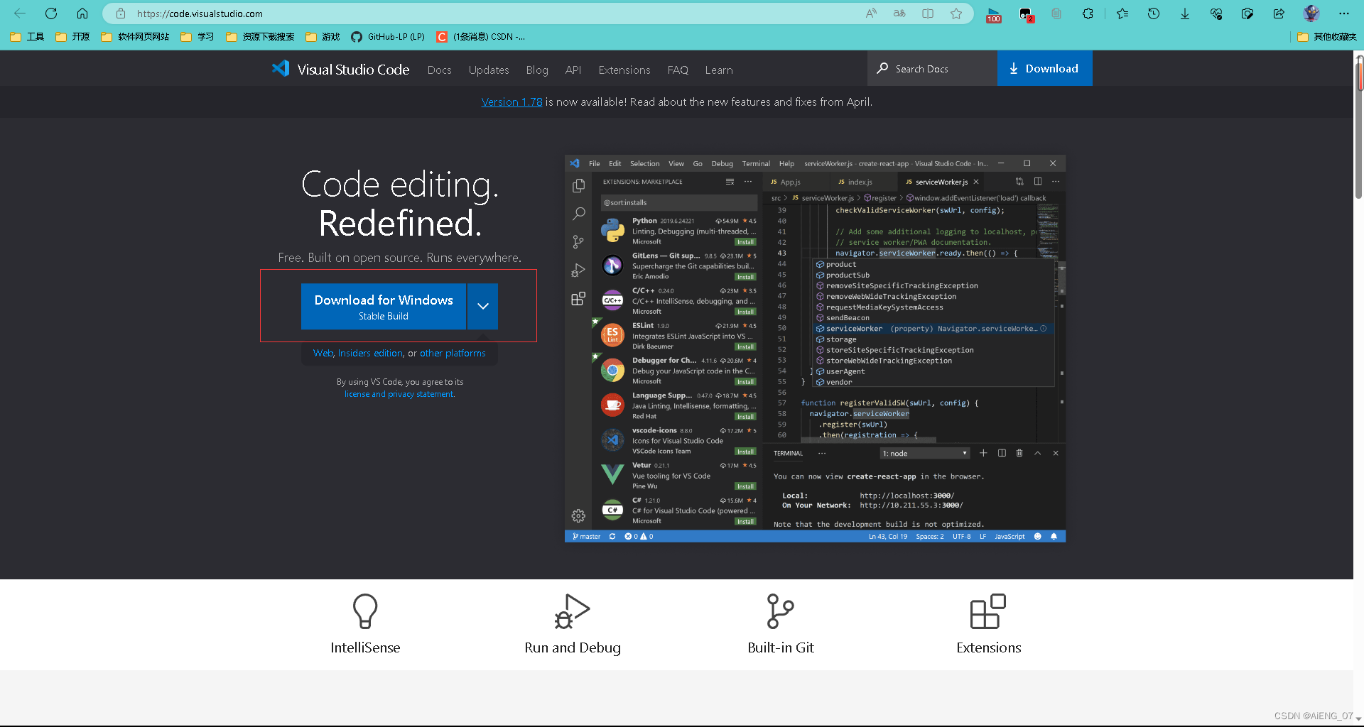Open the extension with red badge 2
Image resolution: width=1364 pixels, height=727 pixels.
pos(1026,14)
